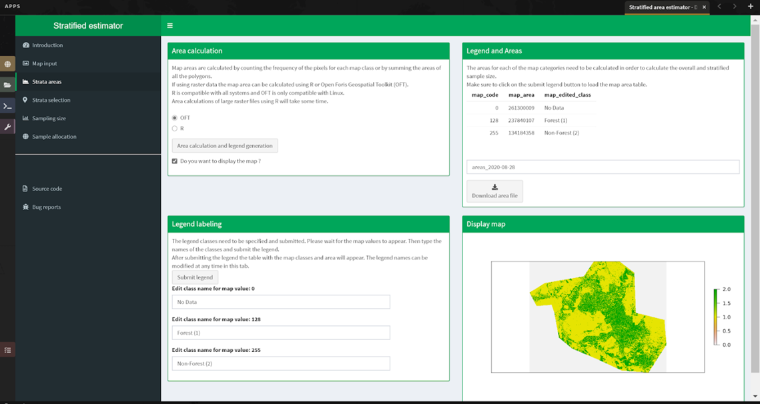
Task: Edit the Forest (1) class name field
Action: click(280, 332)
